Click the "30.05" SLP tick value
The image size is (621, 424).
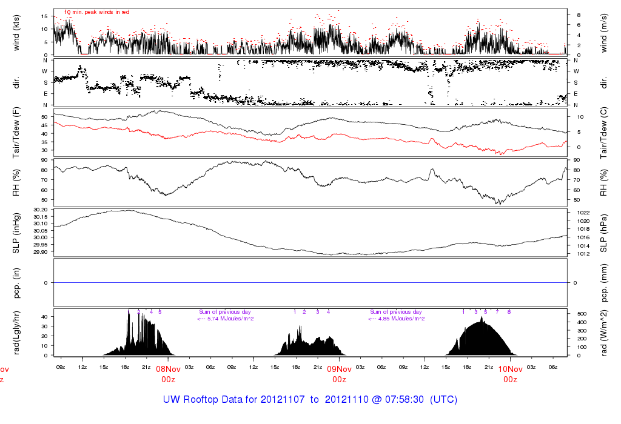click(41, 231)
